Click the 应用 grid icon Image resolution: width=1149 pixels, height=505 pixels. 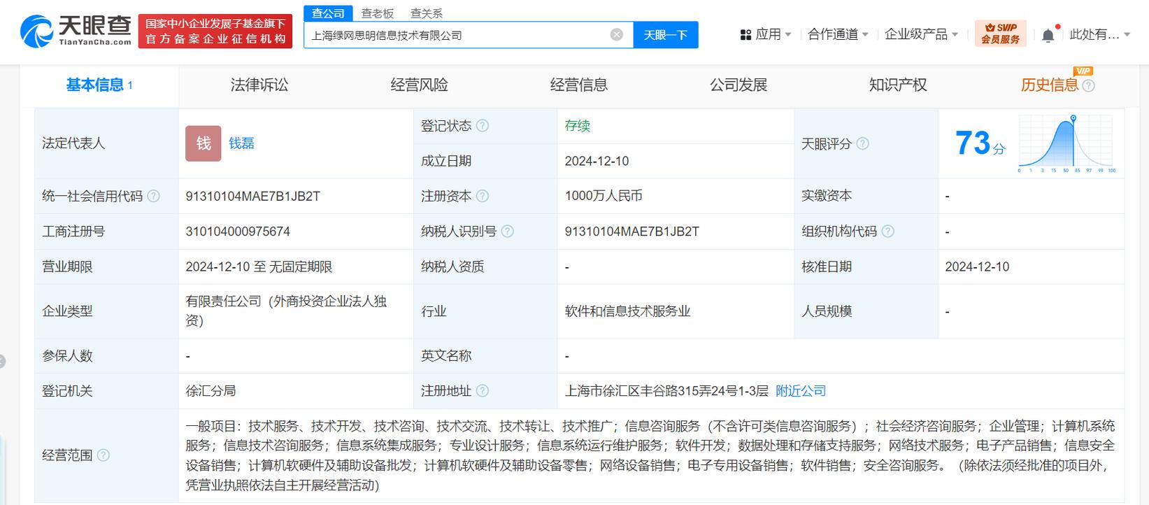[745, 34]
